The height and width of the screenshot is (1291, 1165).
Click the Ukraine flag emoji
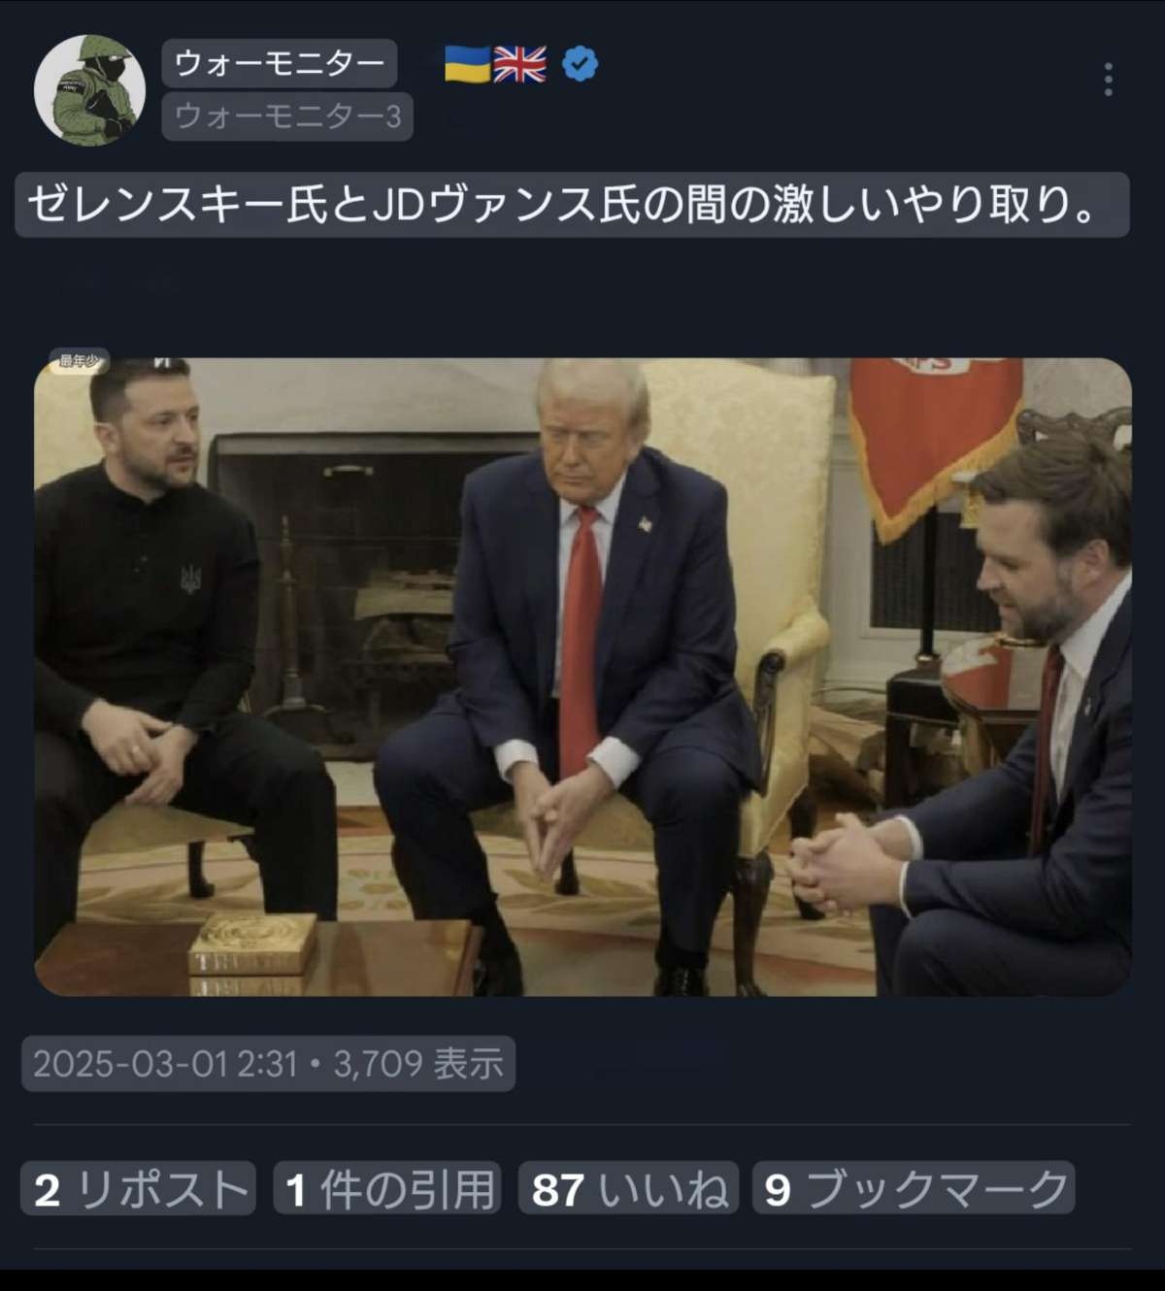coord(467,65)
